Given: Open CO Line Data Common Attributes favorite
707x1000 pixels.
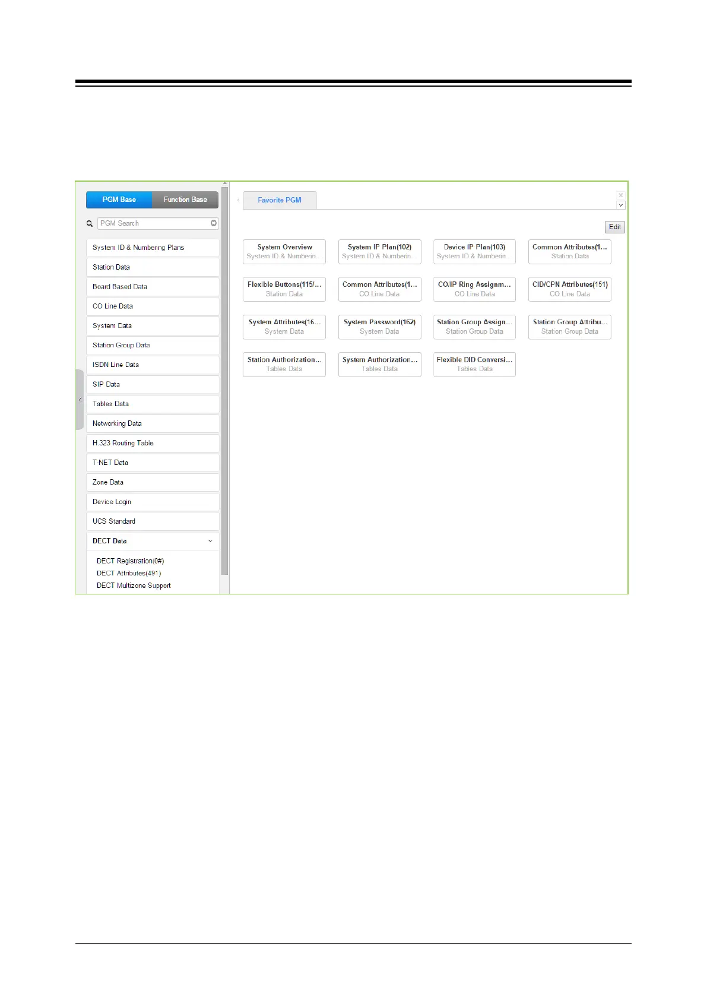Looking at the screenshot, I should (x=379, y=289).
